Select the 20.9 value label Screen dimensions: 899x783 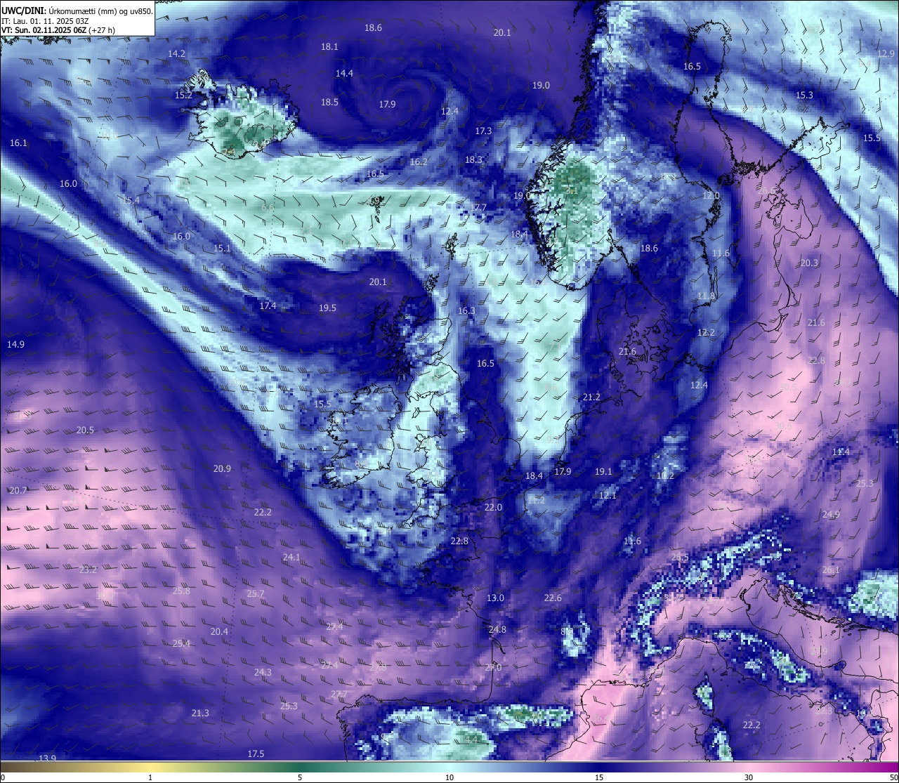click(x=222, y=468)
